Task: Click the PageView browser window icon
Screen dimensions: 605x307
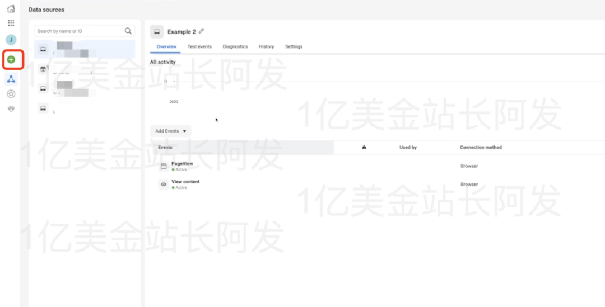Action: tap(164, 167)
